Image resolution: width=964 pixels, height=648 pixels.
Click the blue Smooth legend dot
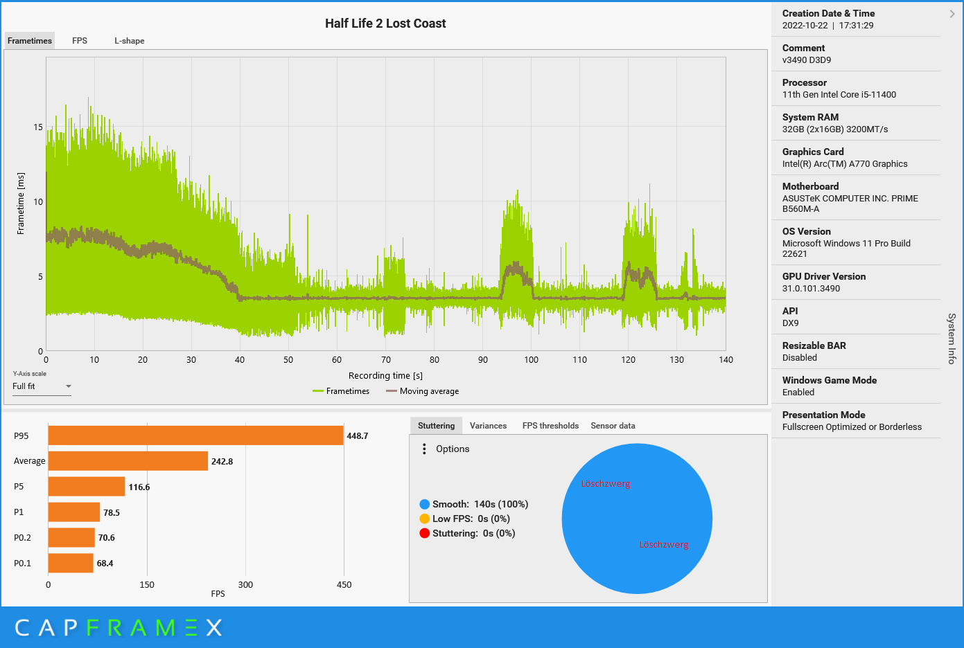(x=425, y=504)
